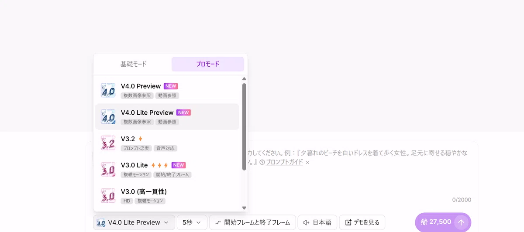The width and height of the screenshot is (524, 232).
Task: Click the V3.2 model icon
Action: [108, 143]
